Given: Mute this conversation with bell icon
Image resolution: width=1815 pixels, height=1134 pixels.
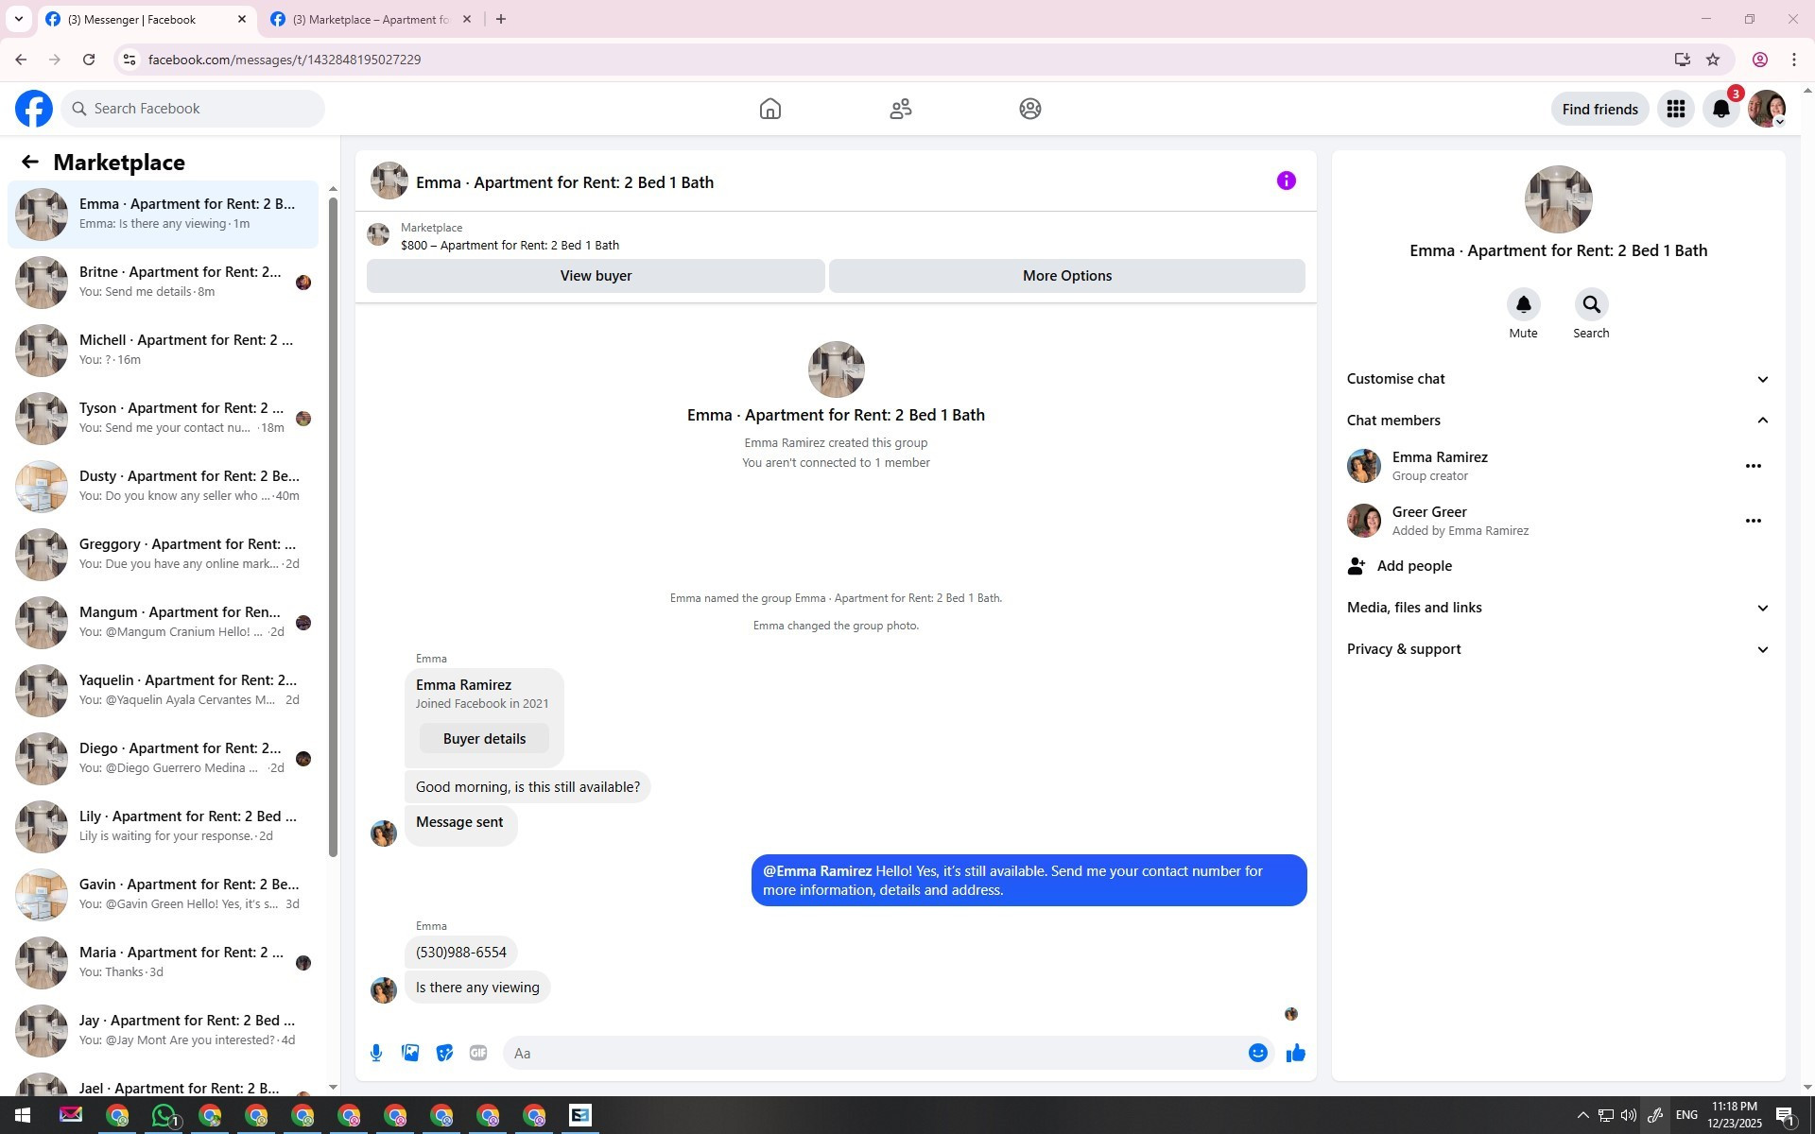Looking at the screenshot, I should click(1523, 304).
